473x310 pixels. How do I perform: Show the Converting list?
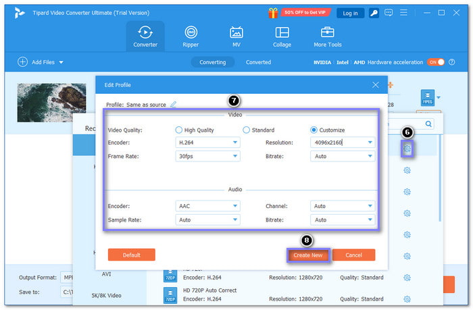click(x=212, y=62)
